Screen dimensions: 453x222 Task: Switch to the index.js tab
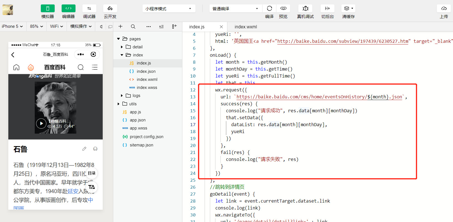tap(197, 27)
